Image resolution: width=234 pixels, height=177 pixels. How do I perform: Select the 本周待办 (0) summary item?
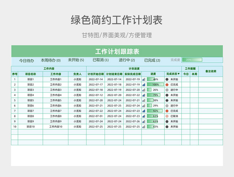(50, 60)
